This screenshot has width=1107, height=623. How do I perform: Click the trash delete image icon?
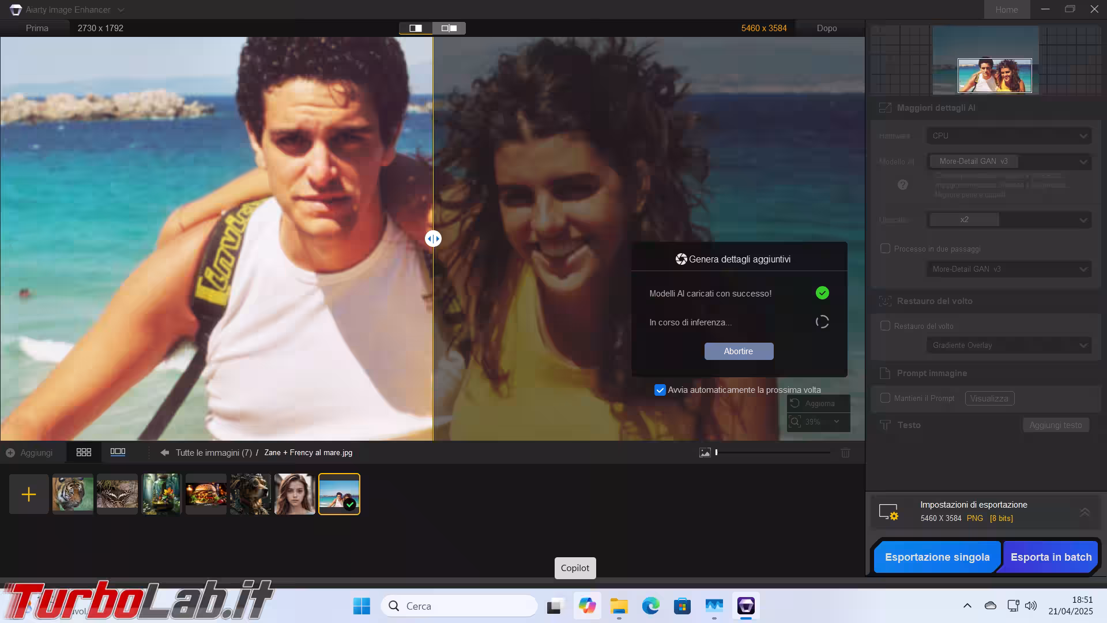point(845,453)
